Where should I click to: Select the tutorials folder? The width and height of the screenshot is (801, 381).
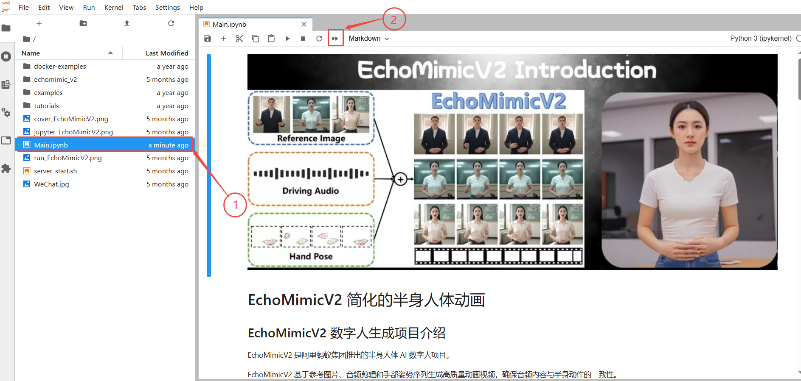click(105, 106)
